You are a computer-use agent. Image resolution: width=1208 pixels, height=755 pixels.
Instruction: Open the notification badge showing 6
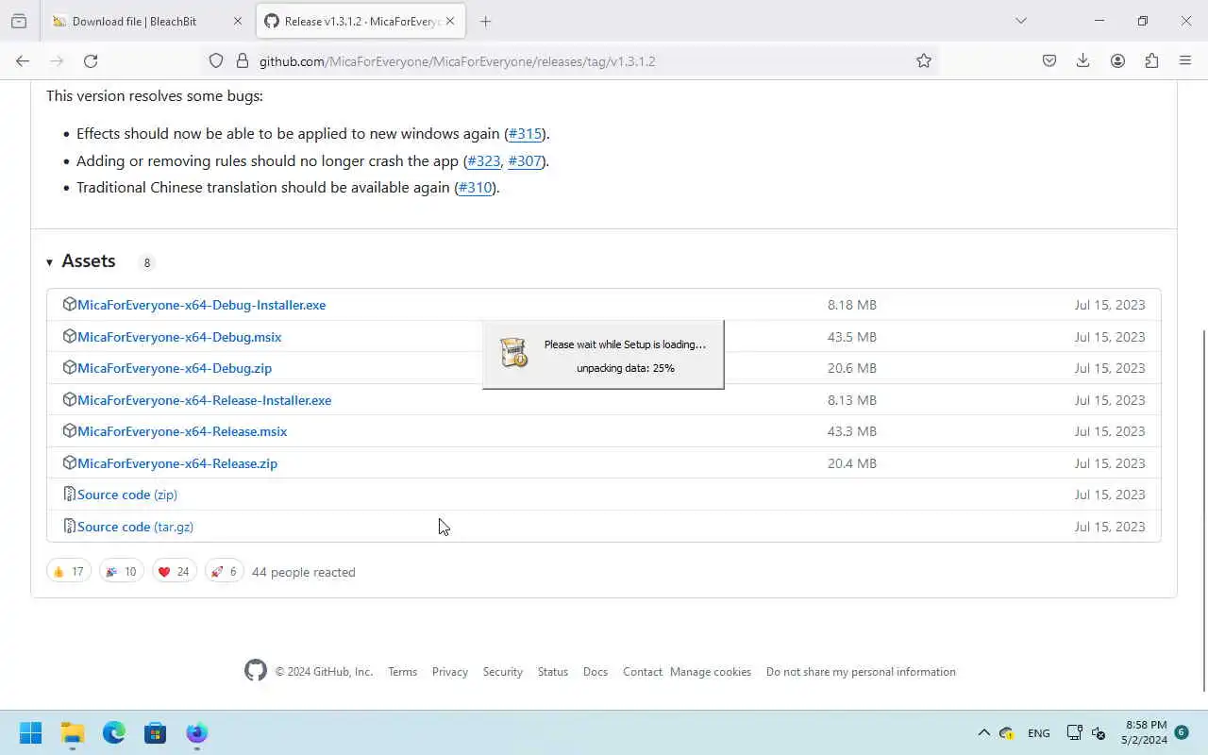coord(1182,732)
